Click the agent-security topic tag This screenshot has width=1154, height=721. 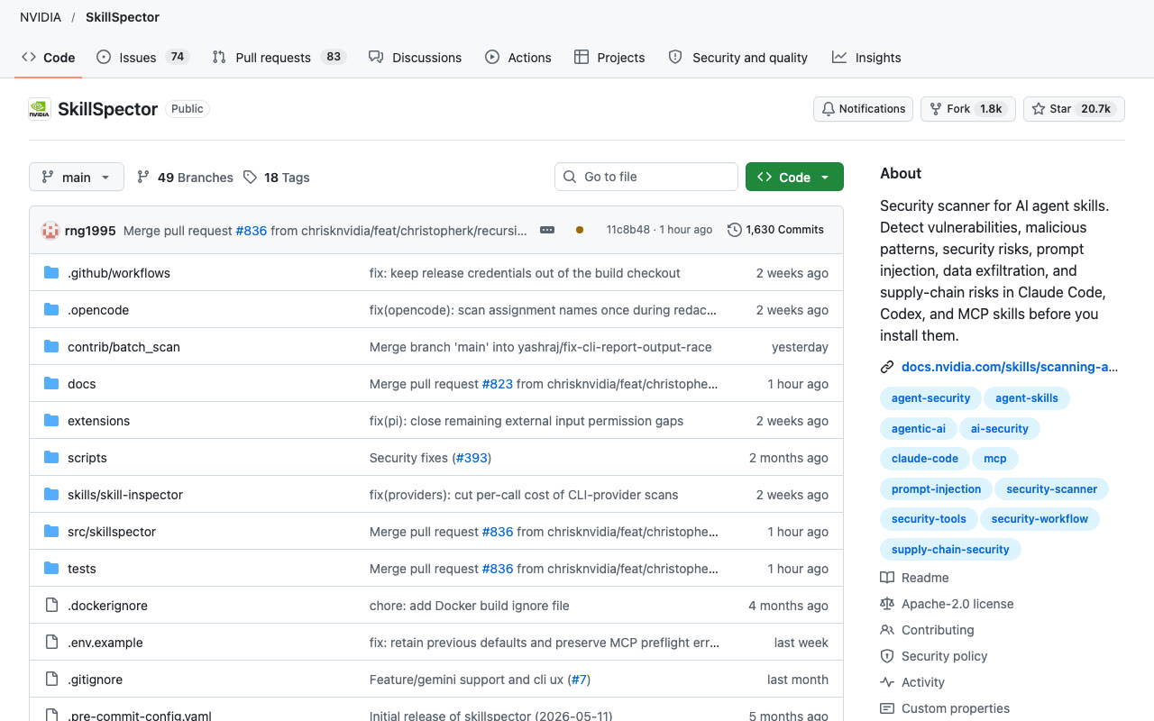[x=930, y=398]
